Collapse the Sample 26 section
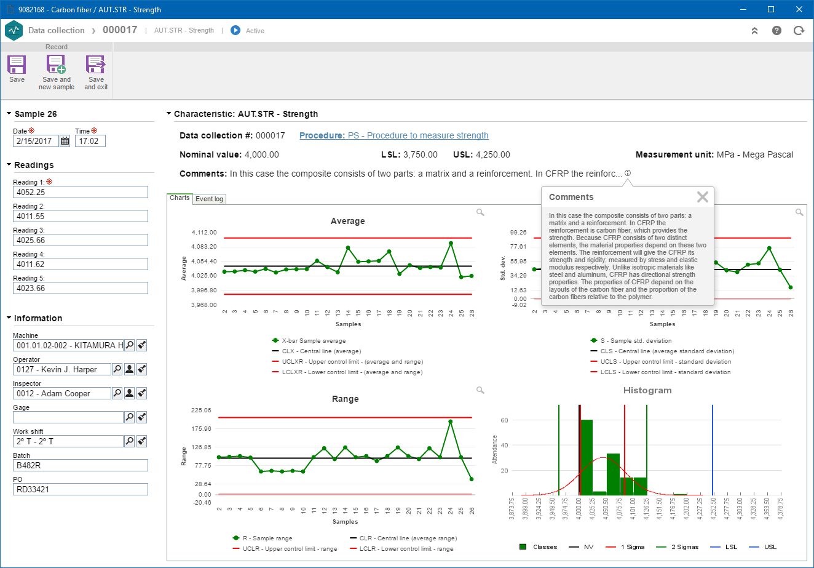 (9, 114)
